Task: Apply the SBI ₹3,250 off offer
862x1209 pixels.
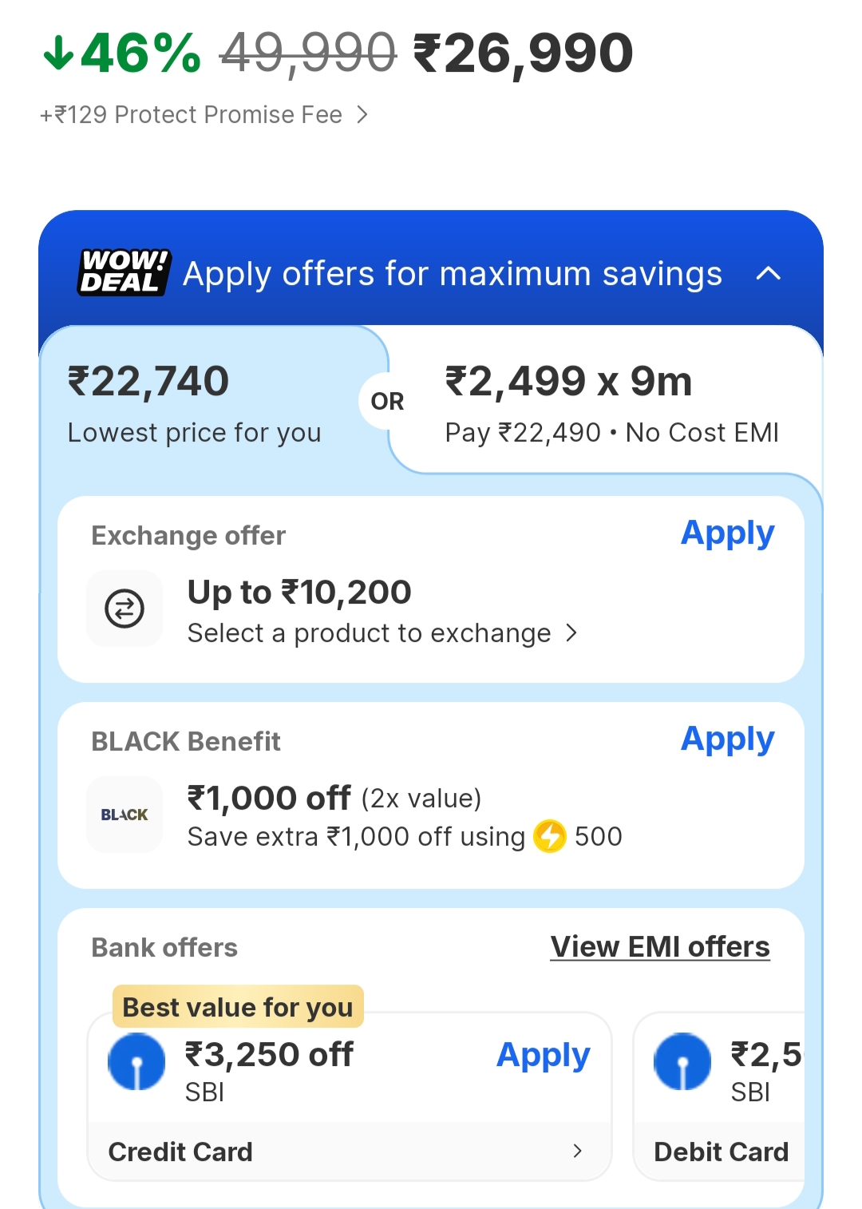Action: tap(543, 1056)
